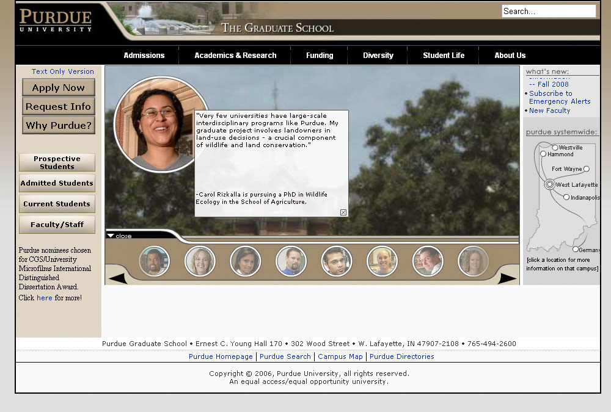Open Subscribe to Emergency Alerts link
The image size is (611, 412).
pyautogui.click(x=559, y=98)
